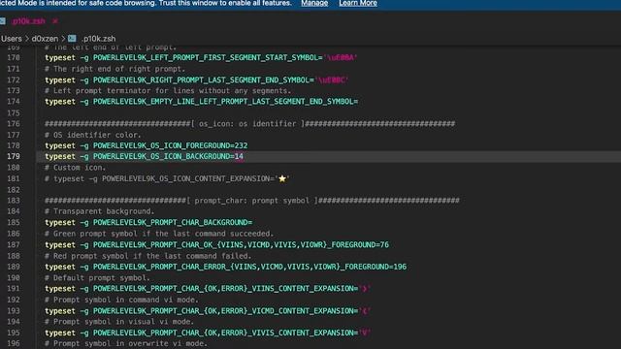The height and width of the screenshot is (349, 621).
Task: Select the p10k.zsh tab
Action: click(x=28, y=21)
